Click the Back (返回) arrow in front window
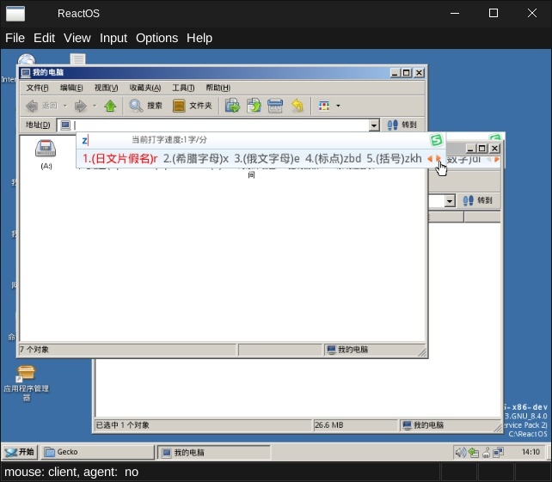Viewport: 552px width, 482px height. coord(32,106)
